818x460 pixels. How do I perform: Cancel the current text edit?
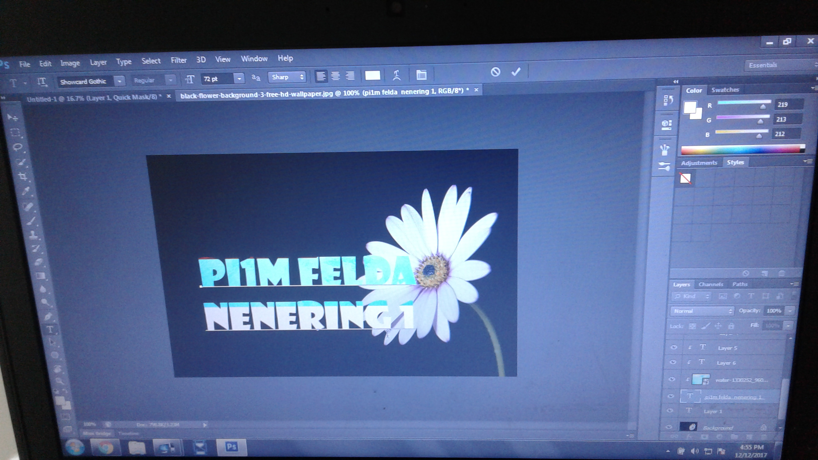tap(495, 72)
